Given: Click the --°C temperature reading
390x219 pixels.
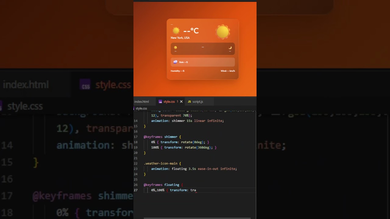Looking at the screenshot, I should pos(191,31).
